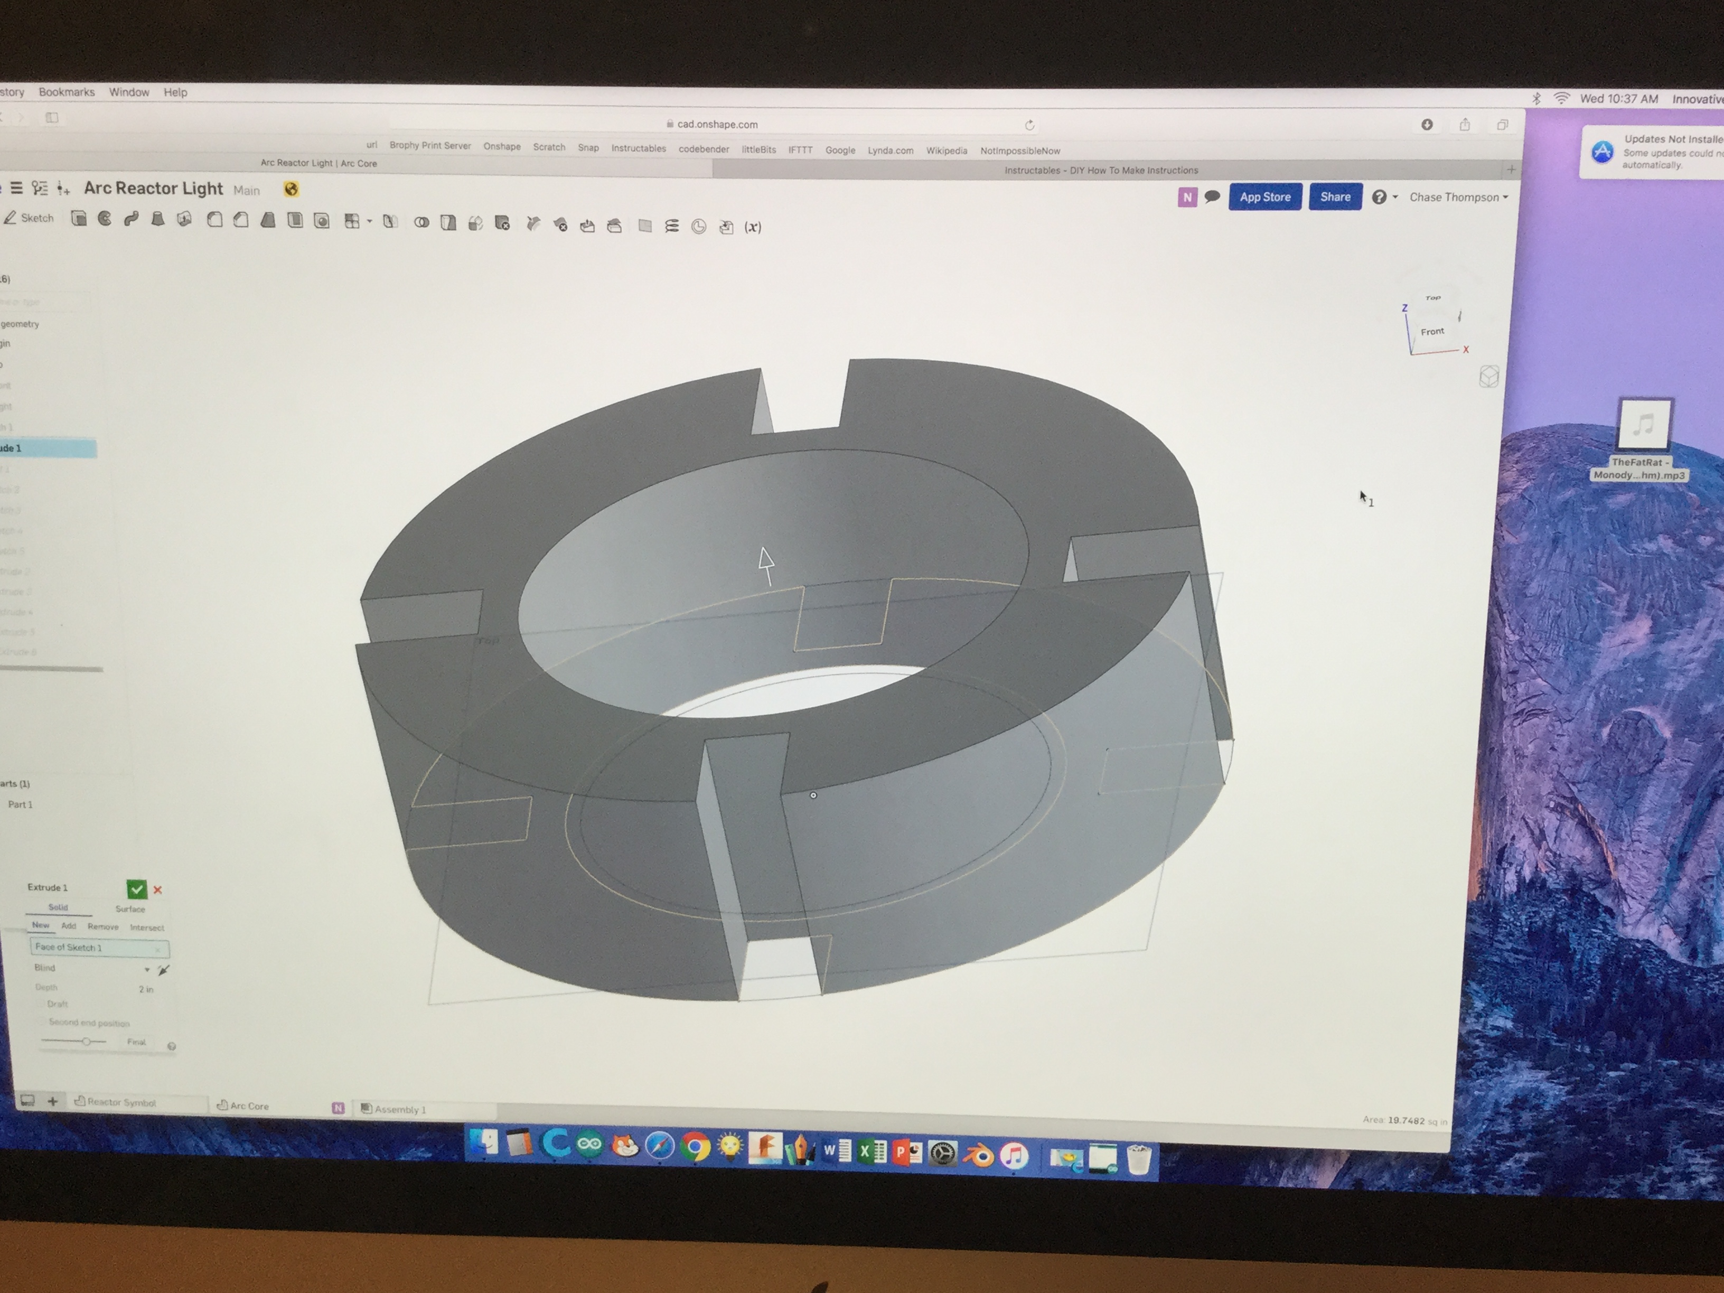
Task: Click the Face of Sketch 1 selection field
Action: coord(99,948)
